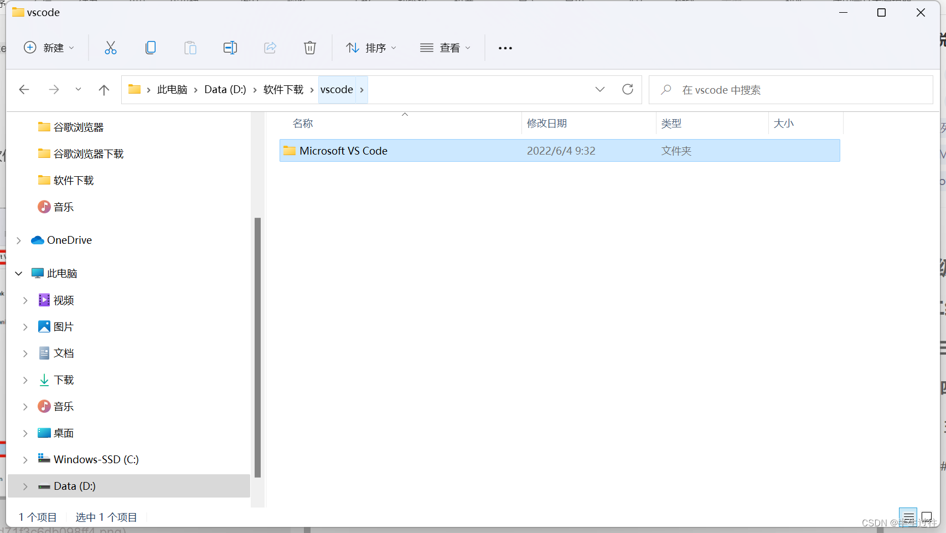Click the folder icon in address bar
946x533 pixels.
click(135, 89)
